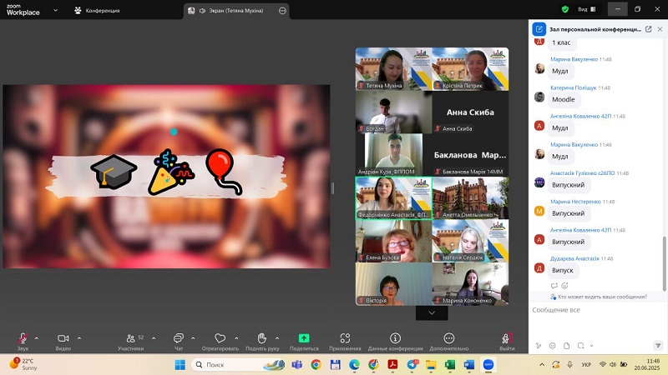Select Тетяна Мухіна's video tile

393,69
